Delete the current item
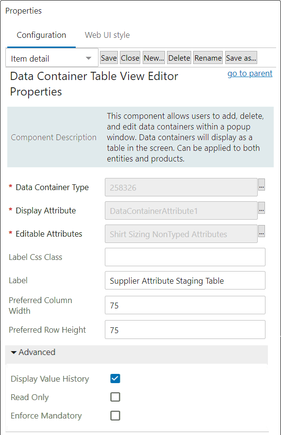The height and width of the screenshot is (435, 281). tap(179, 57)
